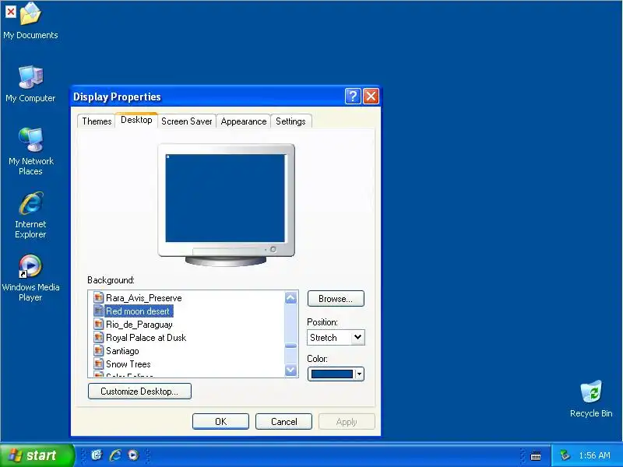623x467 pixels.
Task: Click the background list scroll up arrow
Action: click(x=290, y=298)
